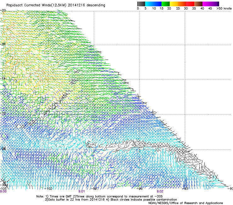The height and width of the screenshot is (205, 233).
Task: Click the purple '9:02' time label
Action: point(160,191)
